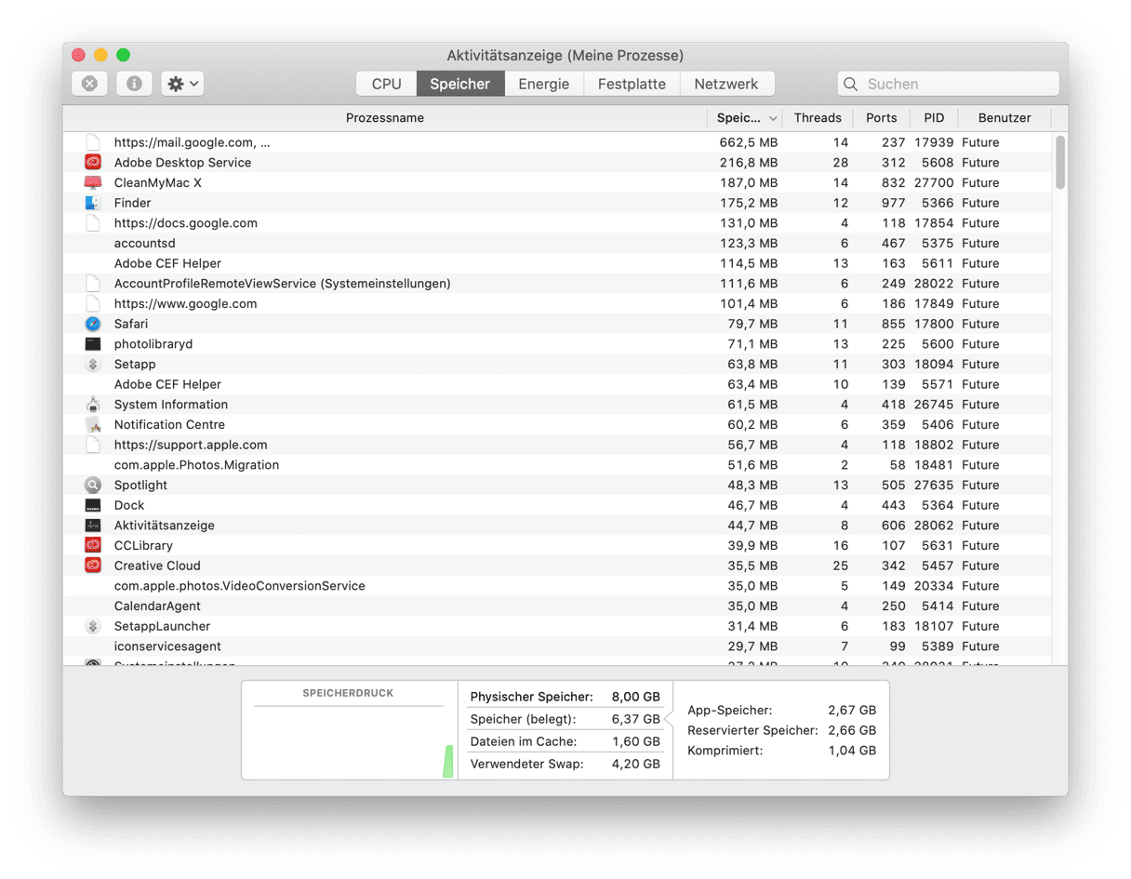Click the Speicher (belegt) 6,37 GB entry
The height and width of the screenshot is (879, 1131).
point(565,719)
